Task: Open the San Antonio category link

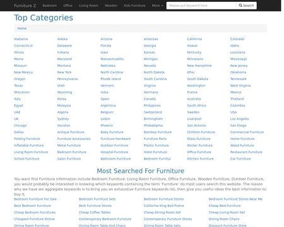Action: coord(196,125)
